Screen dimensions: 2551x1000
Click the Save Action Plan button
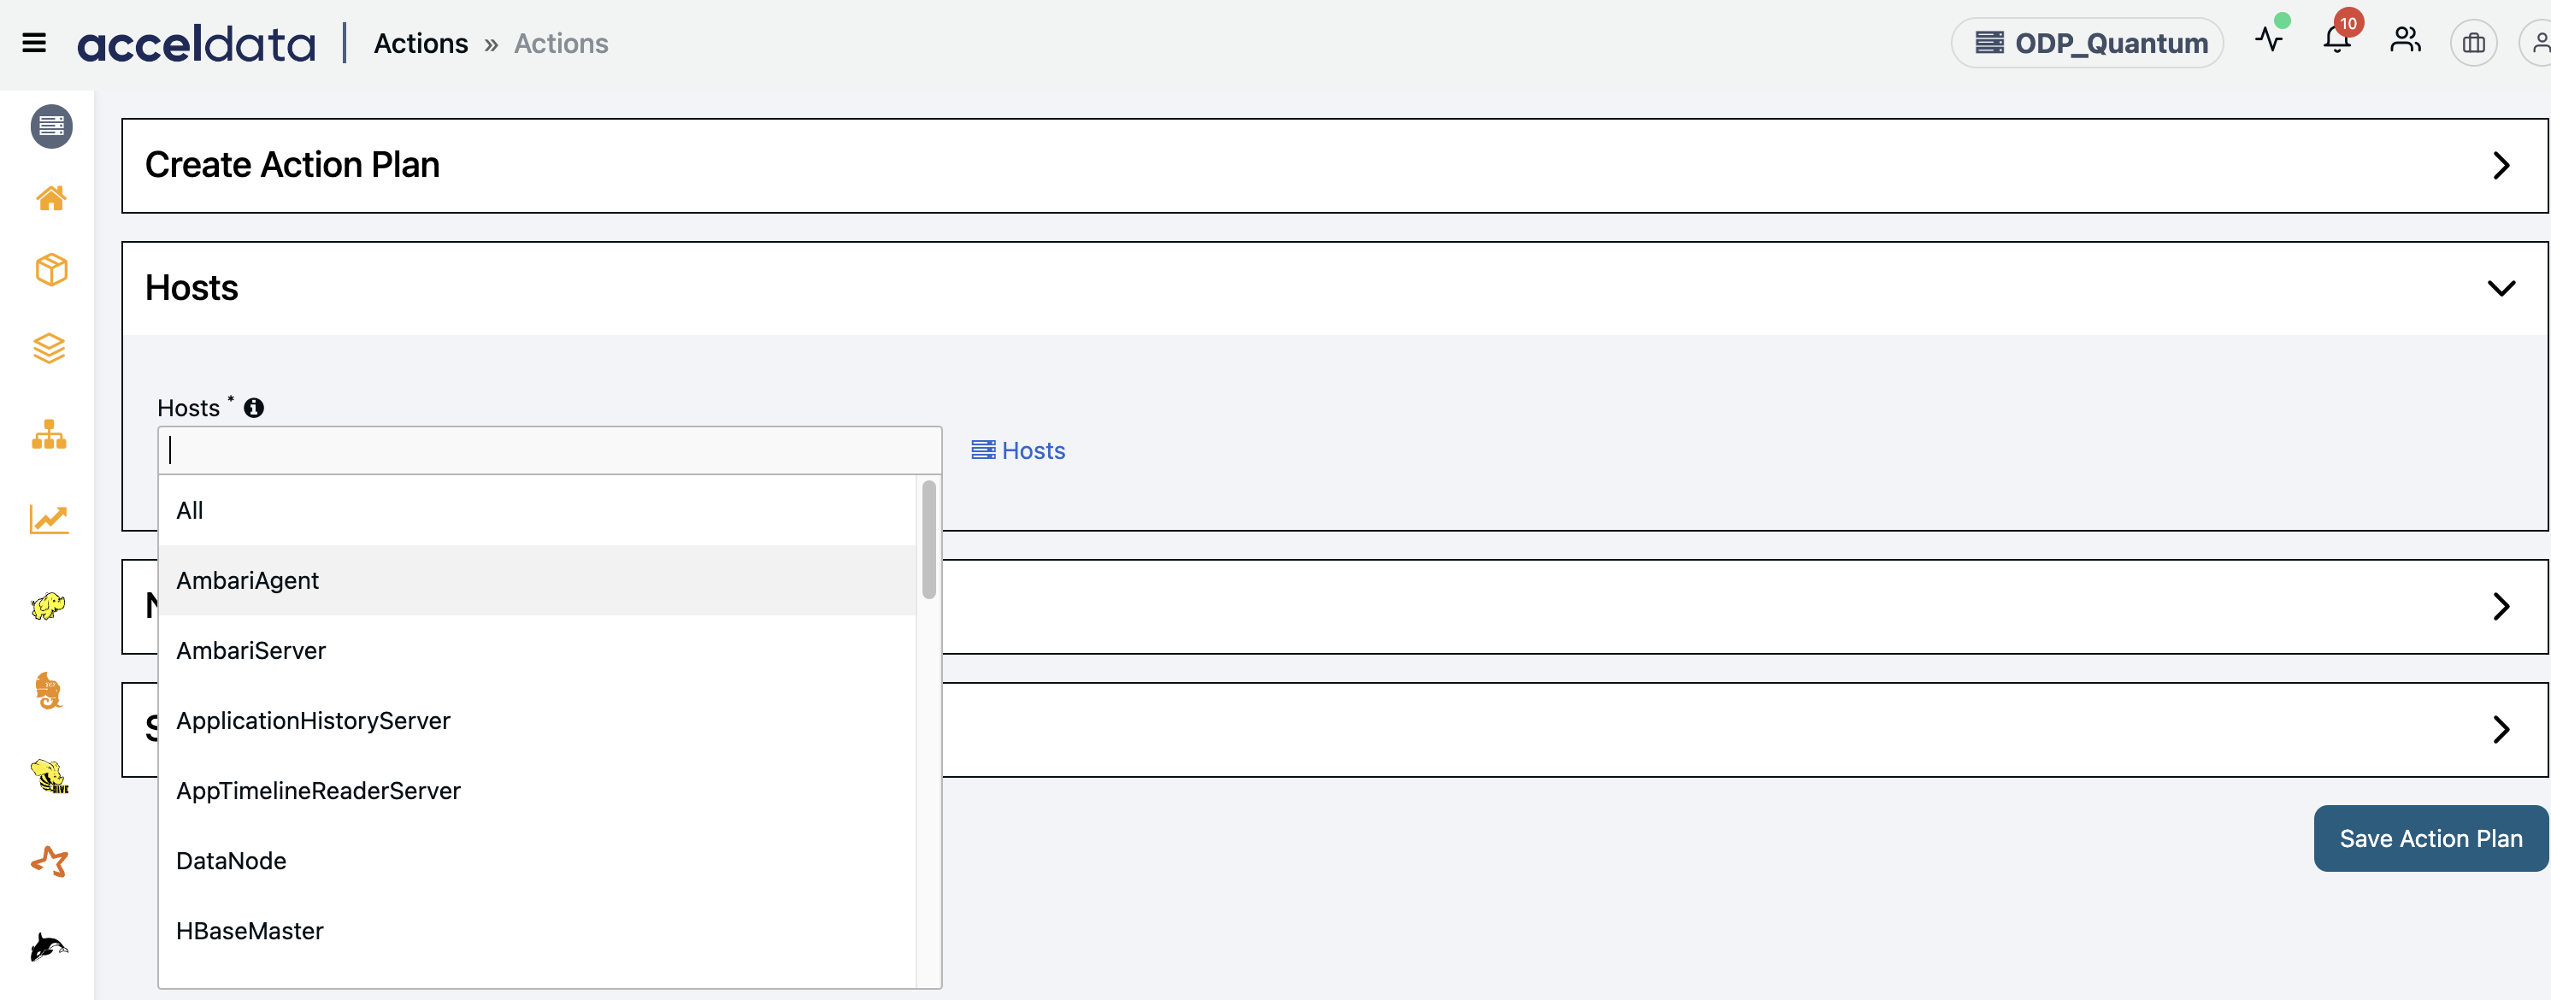click(x=2430, y=838)
